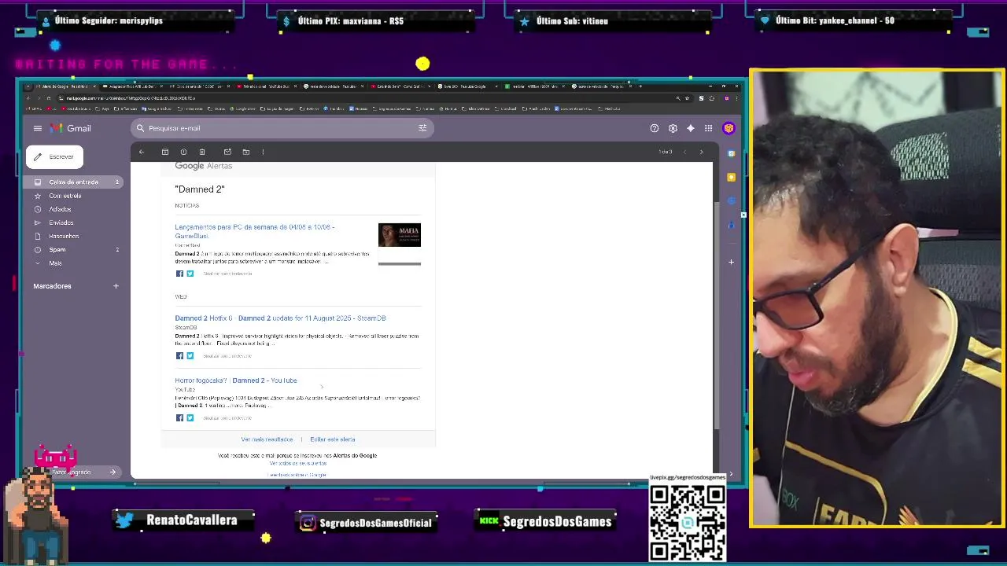
Task: Open Gmail settings gear
Action: coord(673,128)
